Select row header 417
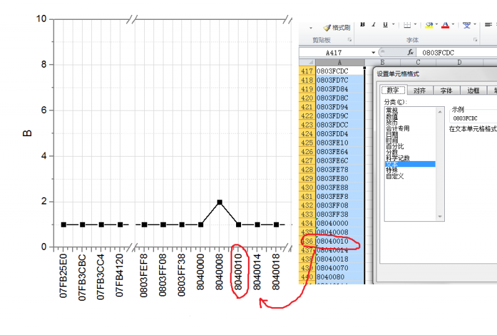This screenshot has height=335, width=497. click(307, 71)
